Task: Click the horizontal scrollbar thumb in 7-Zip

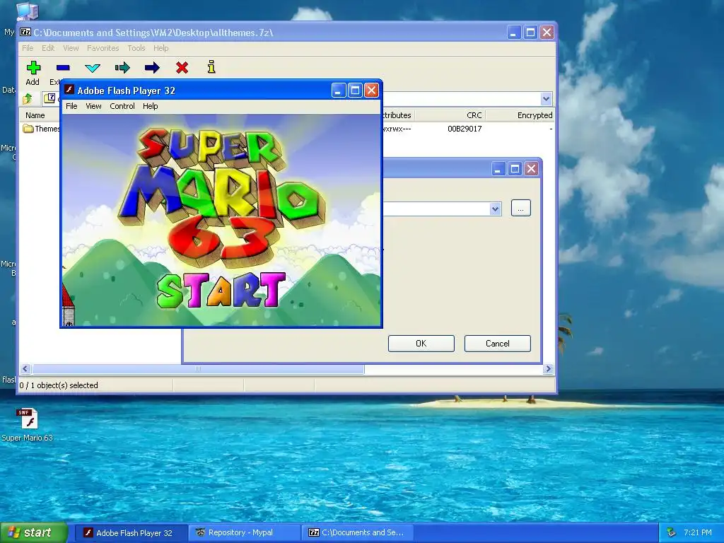Action: [x=198, y=369]
